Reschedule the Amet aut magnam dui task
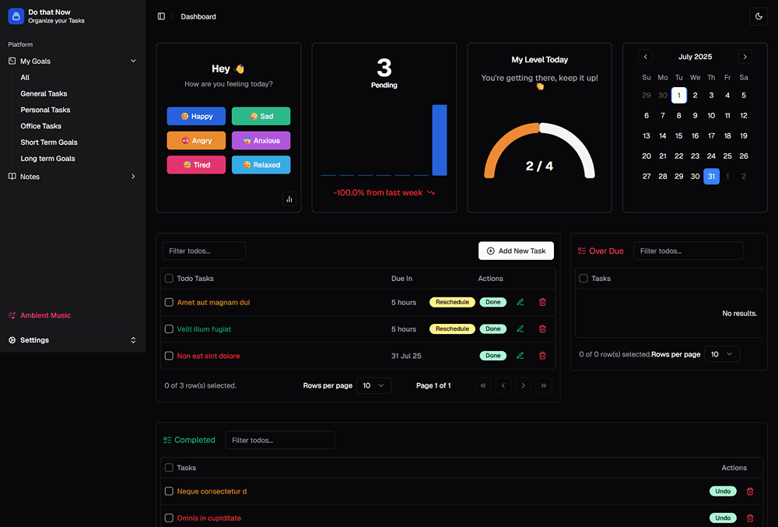Screen dimensions: 778x527 [x=452, y=302]
